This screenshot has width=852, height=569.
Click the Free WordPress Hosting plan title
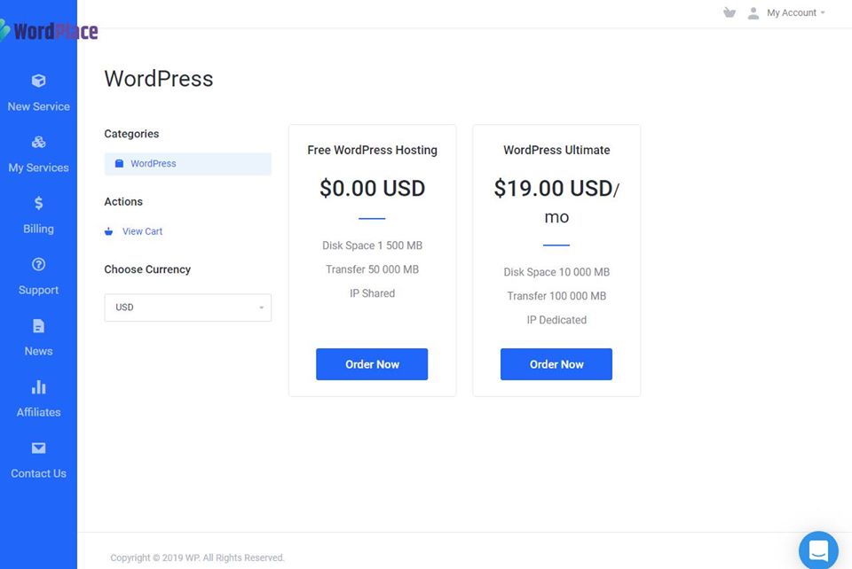(372, 151)
